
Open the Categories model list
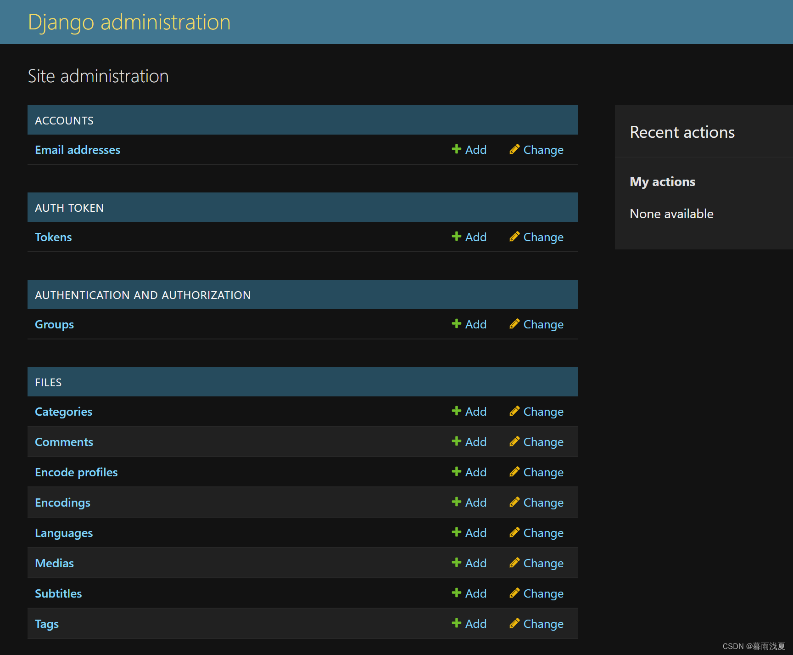pyautogui.click(x=63, y=412)
